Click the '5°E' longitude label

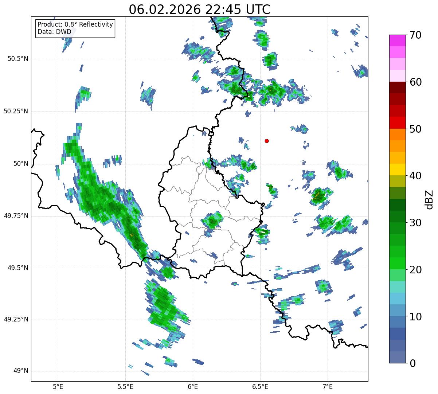coord(58,386)
